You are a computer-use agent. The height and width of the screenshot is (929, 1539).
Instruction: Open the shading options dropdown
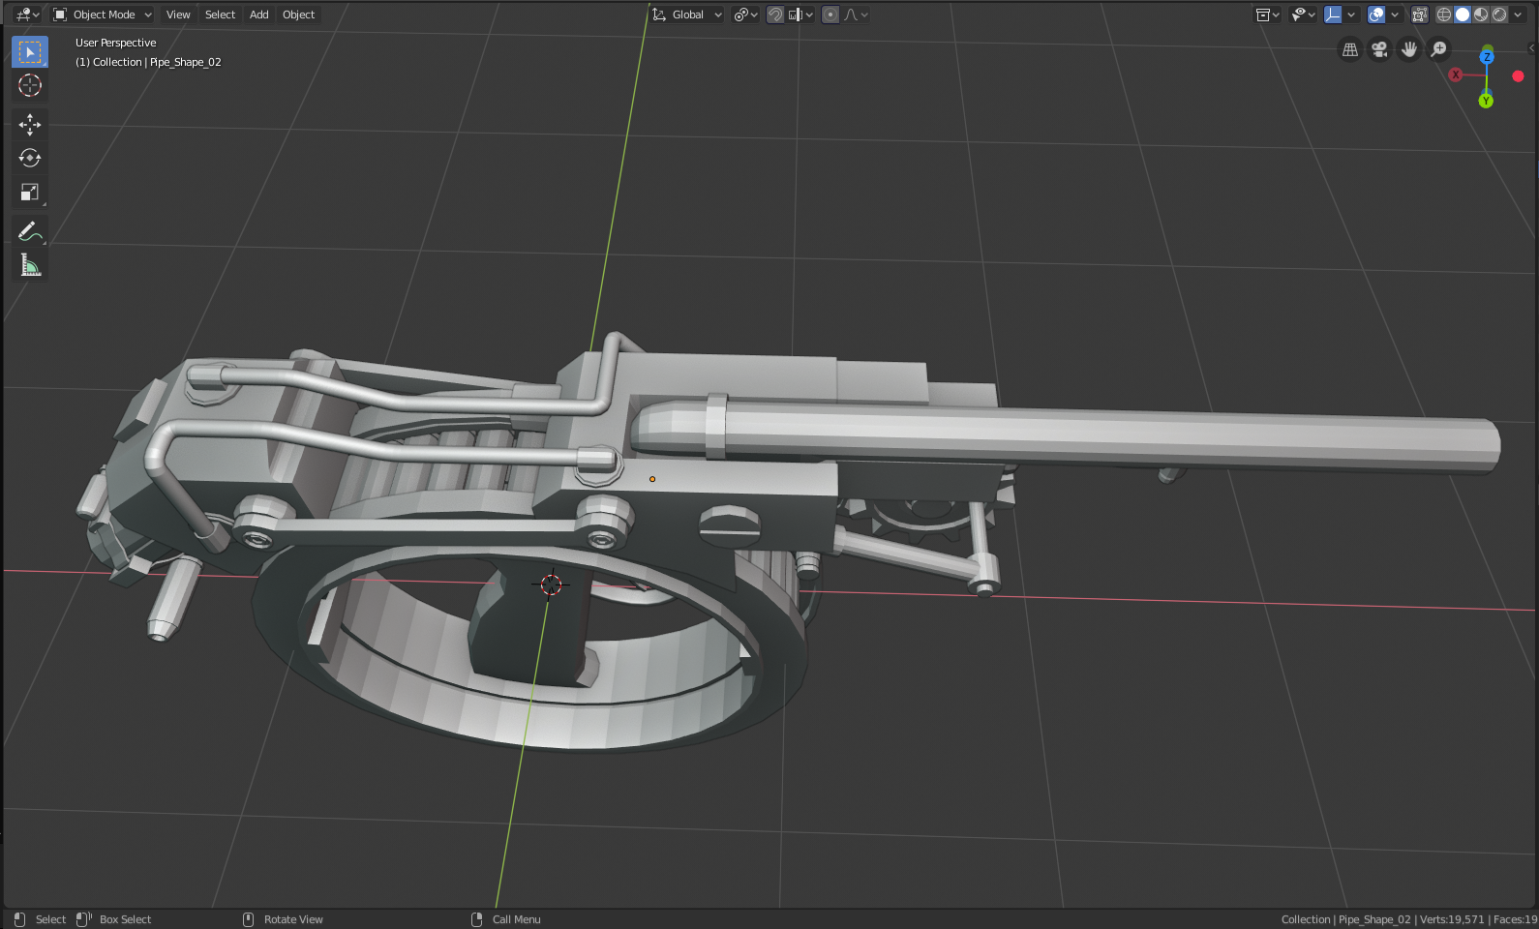(x=1518, y=15)
